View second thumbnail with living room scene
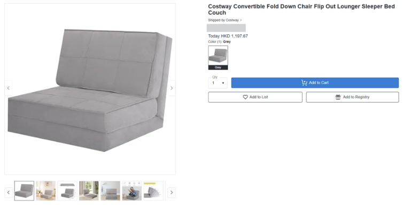This screenshot has width=403, height=205. click(46, 191)
